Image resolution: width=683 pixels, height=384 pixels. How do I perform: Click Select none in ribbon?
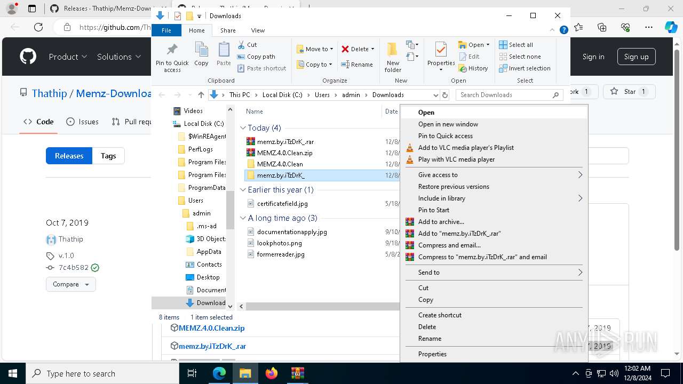520,57
